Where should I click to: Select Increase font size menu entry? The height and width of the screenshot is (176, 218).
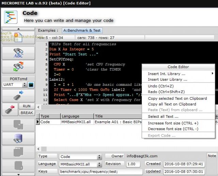point(173,123)
